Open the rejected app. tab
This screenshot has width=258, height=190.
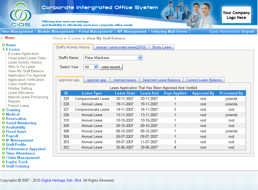coord(97,80)
